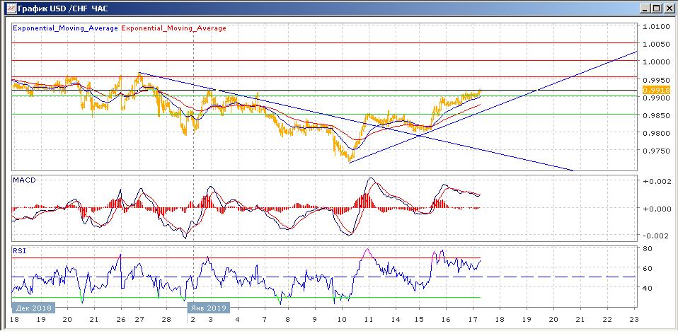The image size is (678, 336).
Task: Click the 1.0000 price axis label
Action: point(655,62)
